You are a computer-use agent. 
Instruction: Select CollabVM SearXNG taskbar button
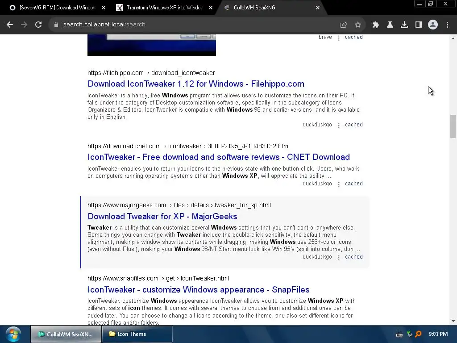(66, 334)
